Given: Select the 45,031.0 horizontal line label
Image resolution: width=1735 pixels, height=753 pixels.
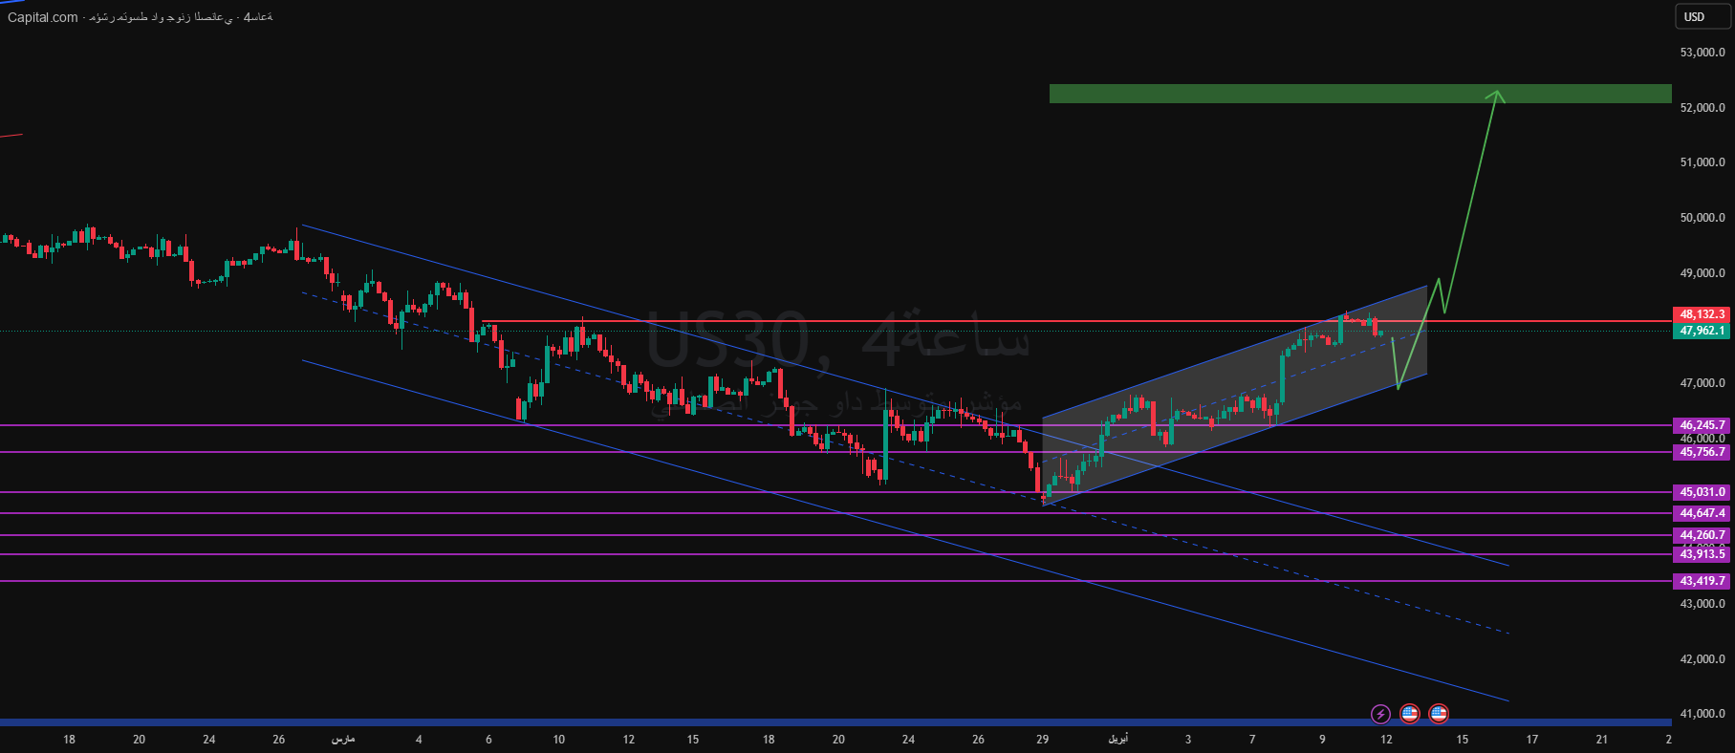Looking at the screenshot, I should pos(1702,492).
